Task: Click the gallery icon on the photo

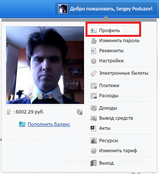Action: click(x=30, y=96)
